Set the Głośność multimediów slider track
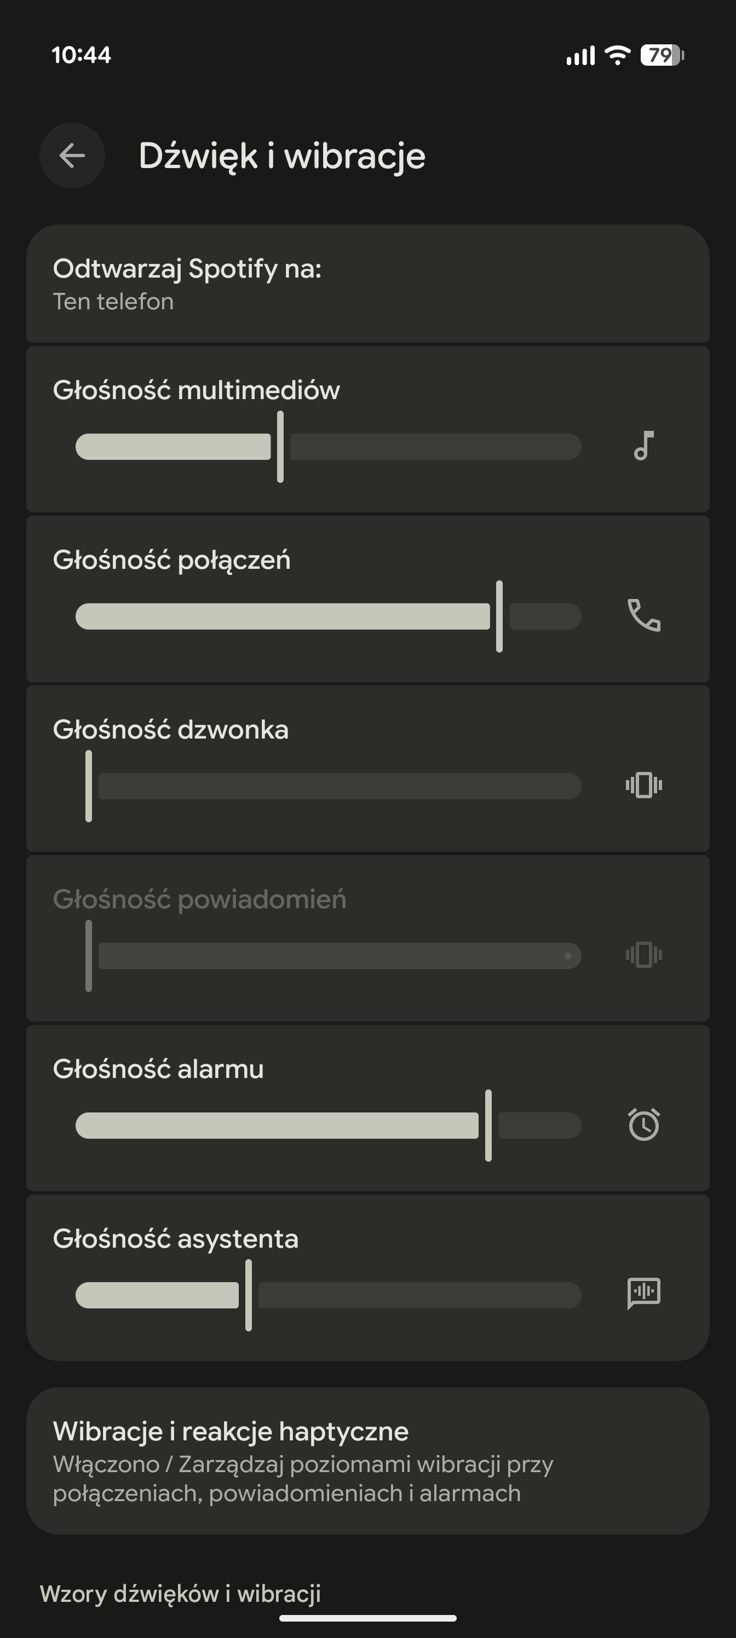736x1638 pixels. click(328, 446)
